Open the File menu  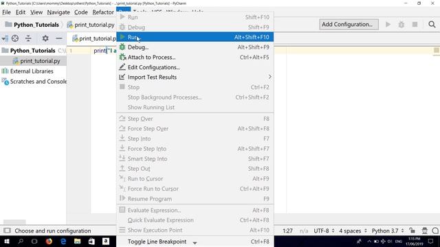6,12
